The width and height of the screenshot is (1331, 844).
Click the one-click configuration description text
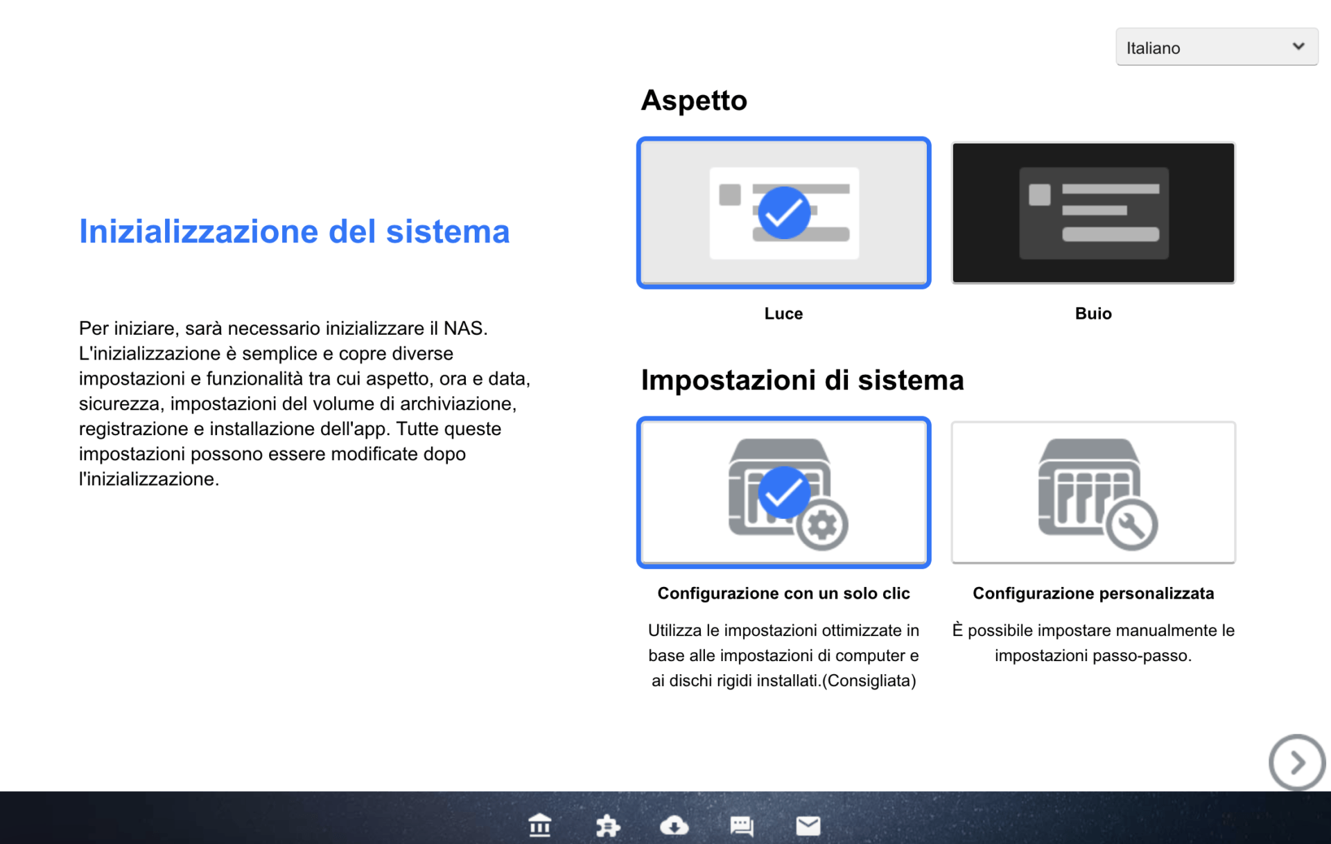click(x=783, y=656)
